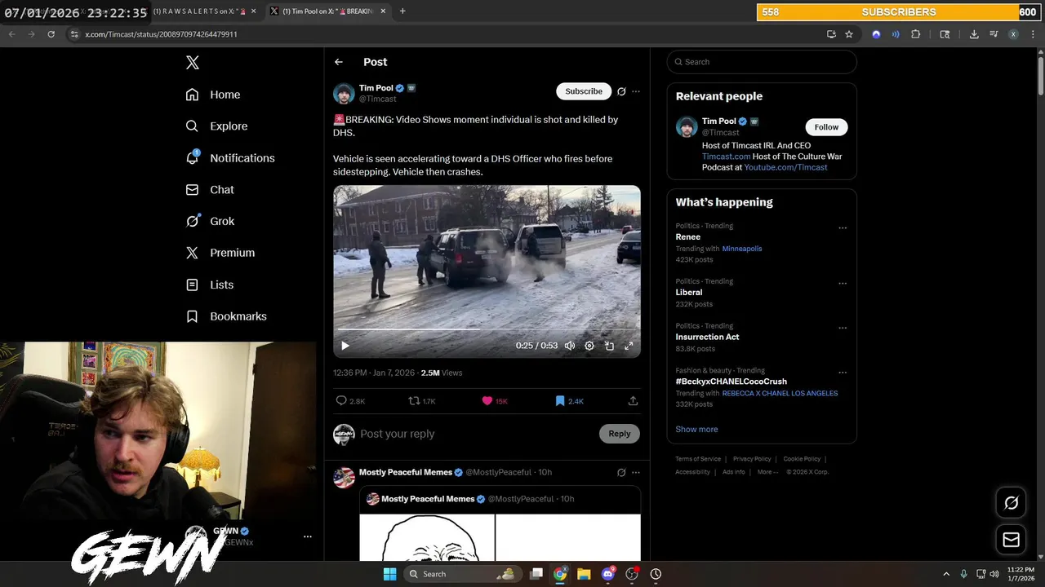This screenshot has height=587, width=1045.
Task: Open the Youtube.com/Timcast link
Action: coord(785,167)
